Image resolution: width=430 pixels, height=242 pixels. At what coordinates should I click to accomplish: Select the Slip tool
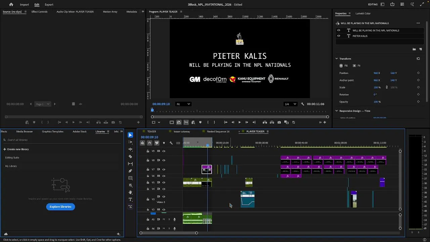130,164
